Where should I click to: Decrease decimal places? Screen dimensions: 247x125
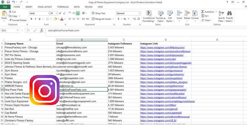point(138,19)
